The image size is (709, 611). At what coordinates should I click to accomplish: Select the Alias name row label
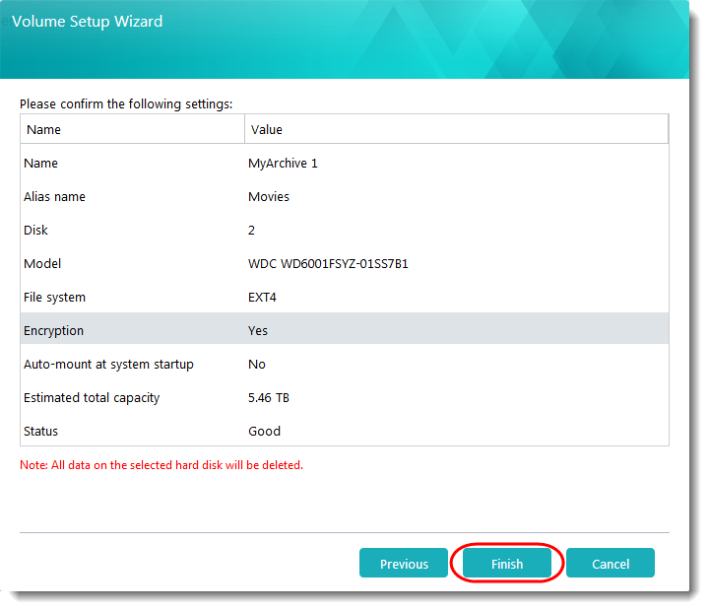click(x=54, y=196)
